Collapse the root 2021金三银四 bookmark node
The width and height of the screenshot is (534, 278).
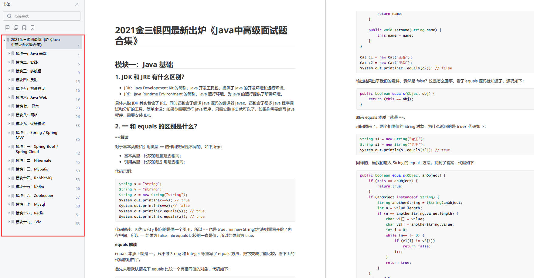pos(5,40)
